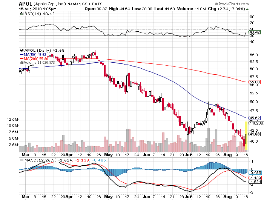Click the Low 38.30 quote value
Screen dimensions: 264x200
click(x=142, y=9)
